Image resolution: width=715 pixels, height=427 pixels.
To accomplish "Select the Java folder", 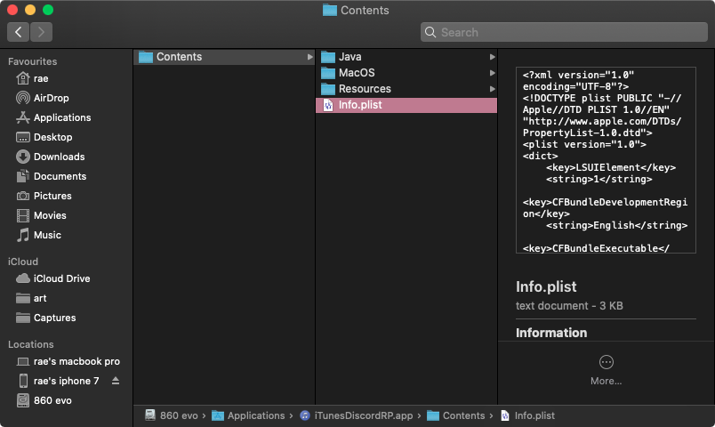I will tap(406, 57).
